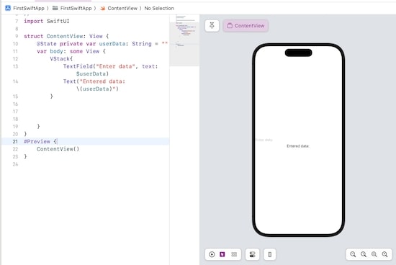Image resolution: width=396 pixels, height=265 pixels.
Task: Click the code minimap
Action: point(184,40)
